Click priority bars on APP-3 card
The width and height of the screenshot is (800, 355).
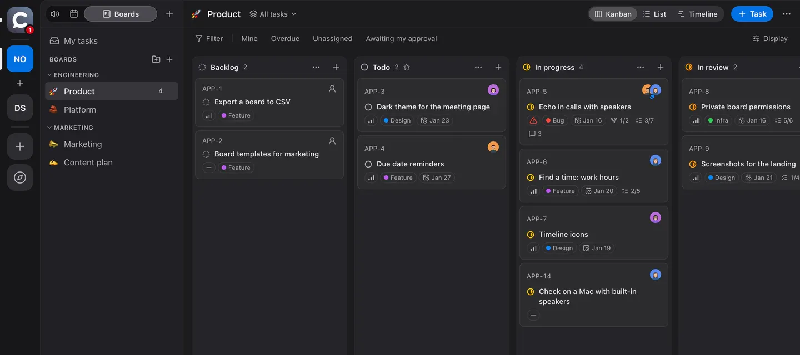tap(371, 120)
